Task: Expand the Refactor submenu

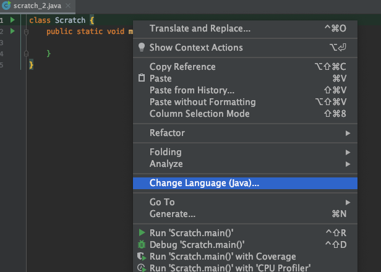Action: [x=245, y=133]
